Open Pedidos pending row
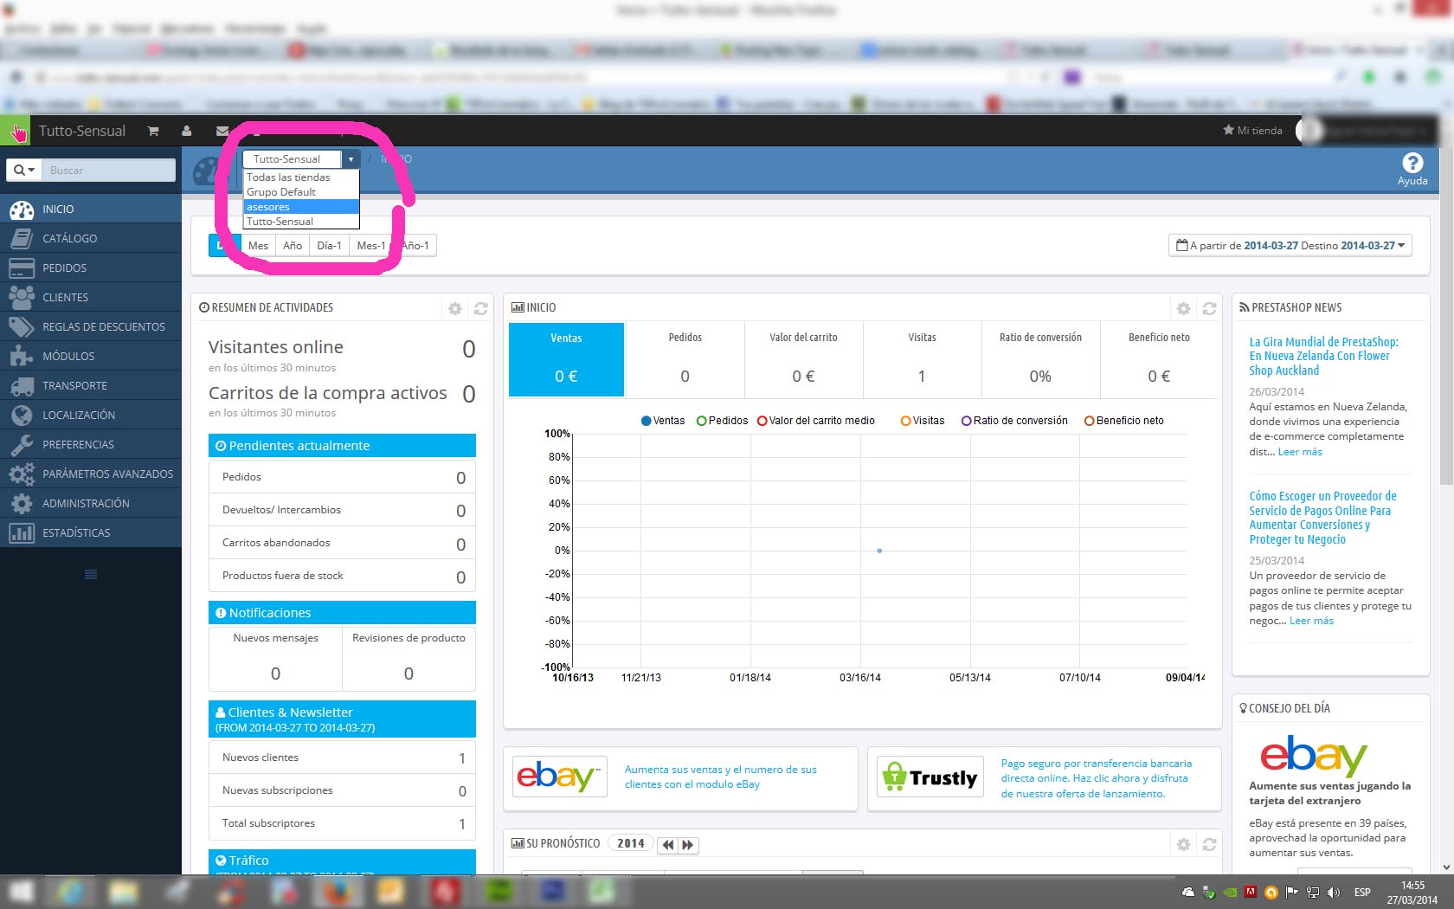 342,477
